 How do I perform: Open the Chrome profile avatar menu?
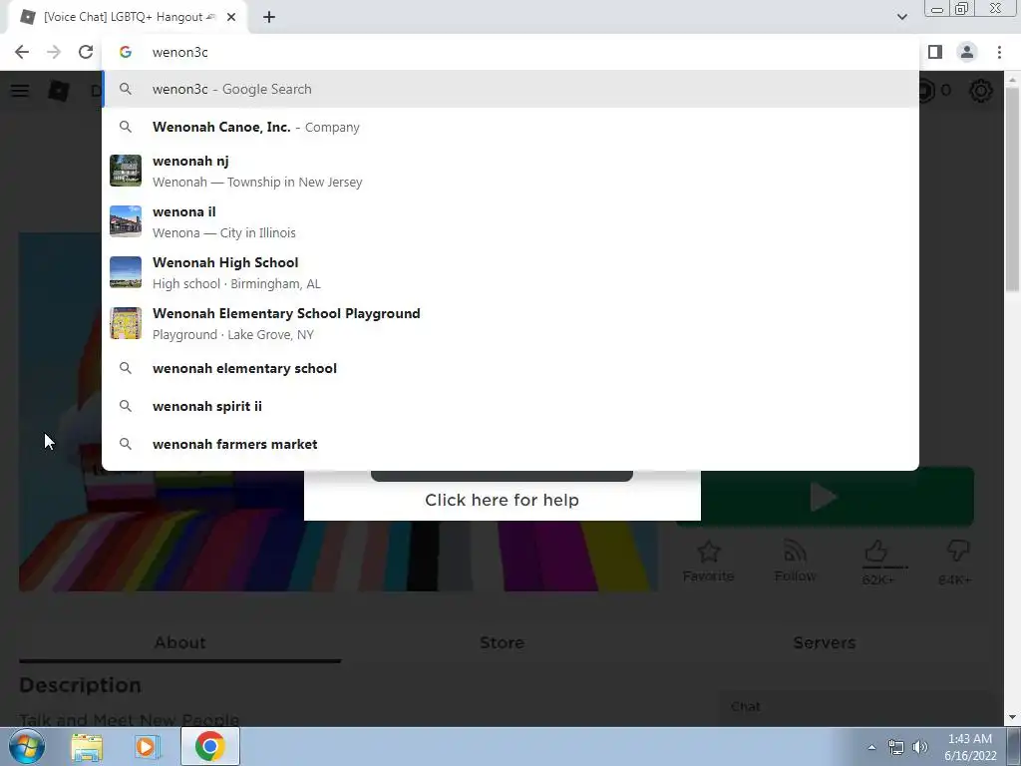point(967,52)
